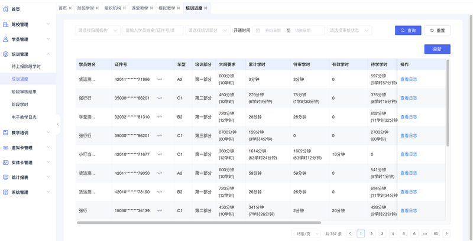The width and height of the screenshot is (473, 241).
Task: Click the 首页 home icon in sidebar
Action: (x=5, y=9)
